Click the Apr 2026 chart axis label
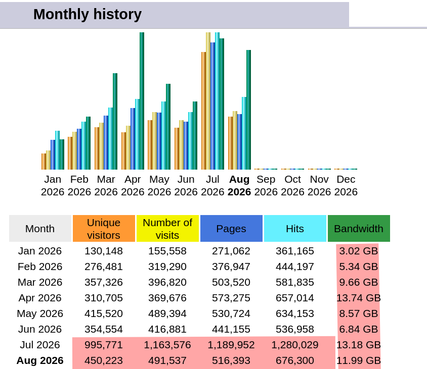This screenshot has width=427, height=369. click(133, 186)
